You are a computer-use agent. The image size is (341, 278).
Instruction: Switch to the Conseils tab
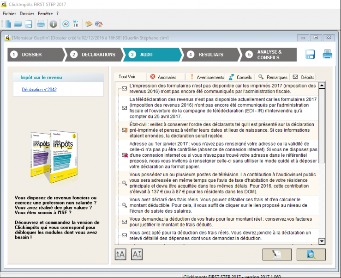coord(240,77)
